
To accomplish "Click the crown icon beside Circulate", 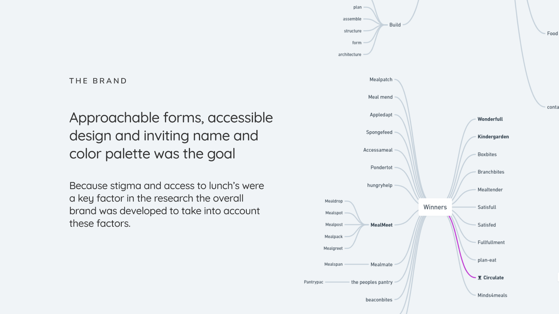I will click(x=480, y=278).
